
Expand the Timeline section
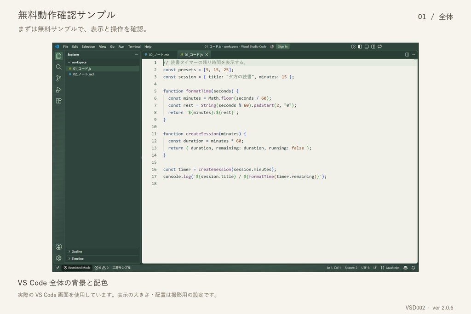[x=102, y=259]
